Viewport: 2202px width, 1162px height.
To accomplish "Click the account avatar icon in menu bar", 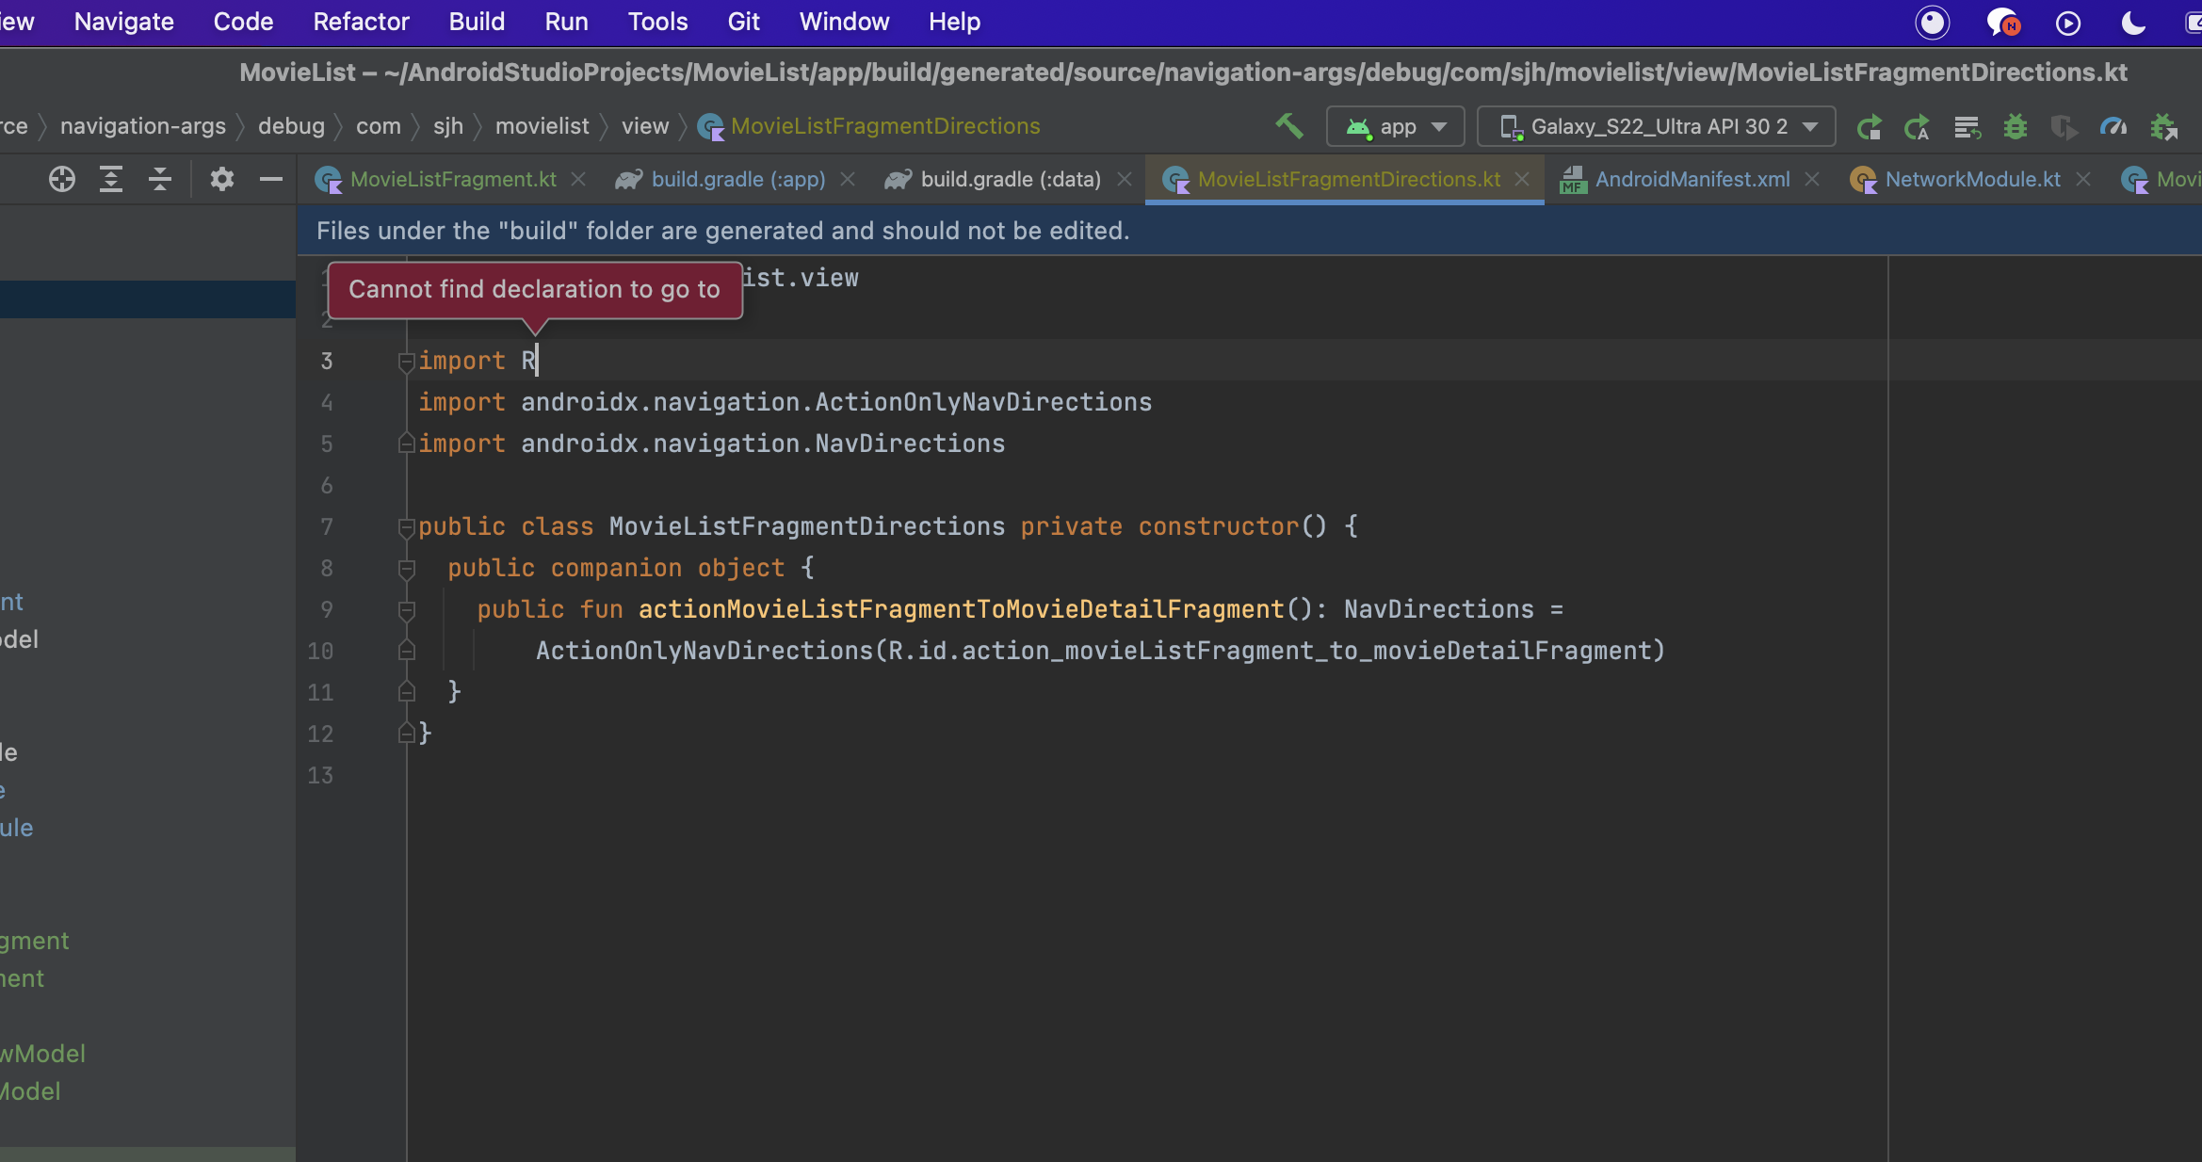I will pyautogui.click(x=1933, y=23).
